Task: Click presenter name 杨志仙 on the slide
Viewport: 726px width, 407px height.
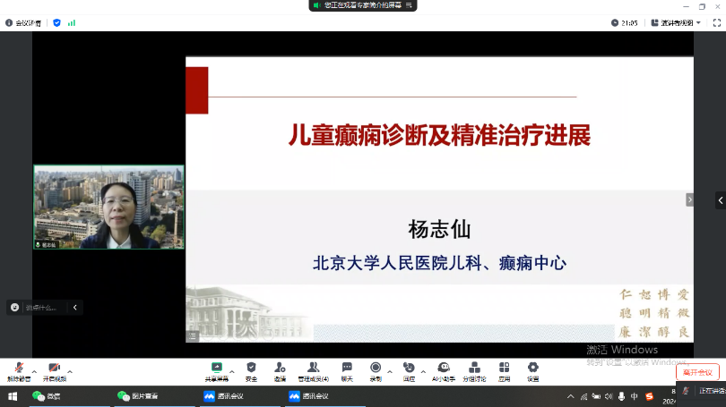Action: [439, 229]
